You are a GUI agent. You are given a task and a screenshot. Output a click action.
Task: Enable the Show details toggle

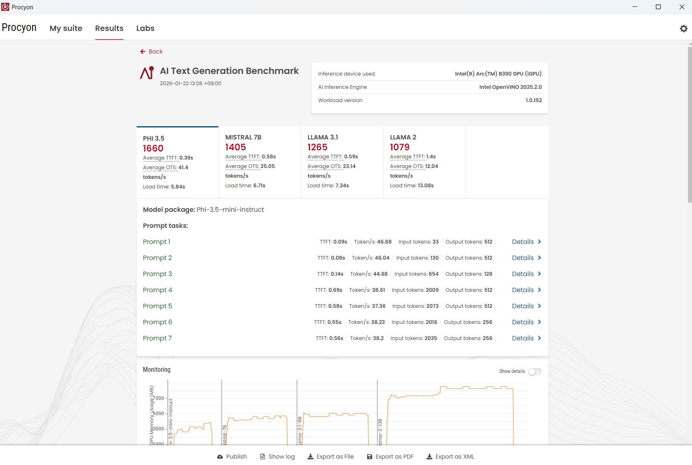click(x=535, y=372)
